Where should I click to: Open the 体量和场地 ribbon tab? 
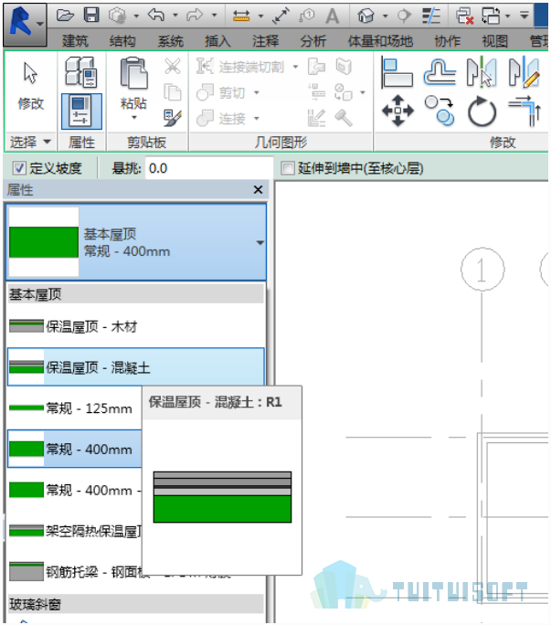(380, 40)
